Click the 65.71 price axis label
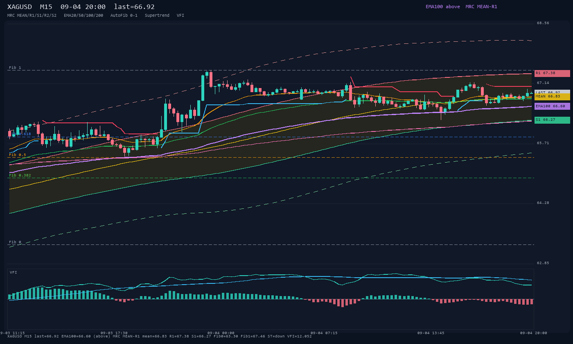The image size is (573, 344). coord(543,143)
